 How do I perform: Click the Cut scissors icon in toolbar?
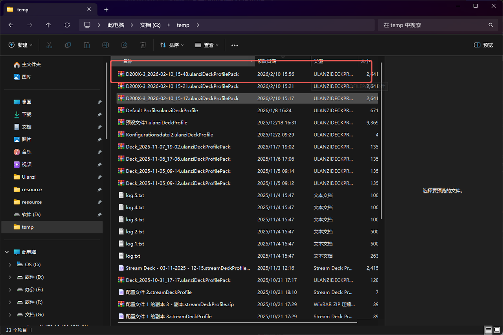pyautogui.click(x=49, y=45)
